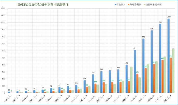178x105 pixels.
Task: Select the 889 revenue data label
Action: [x=152, y=29]
